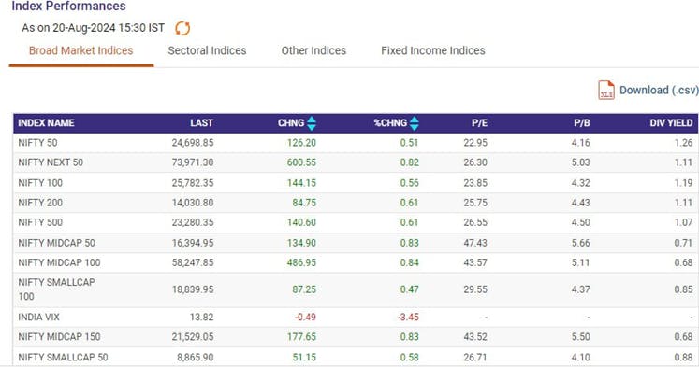Click NIFTY NEXT 50 percent change 0.82
The width and height of the screenshot is (699, 367).
(x=409, y=162)
